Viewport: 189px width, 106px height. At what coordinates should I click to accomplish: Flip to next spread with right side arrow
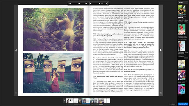(x=161, y=50)
